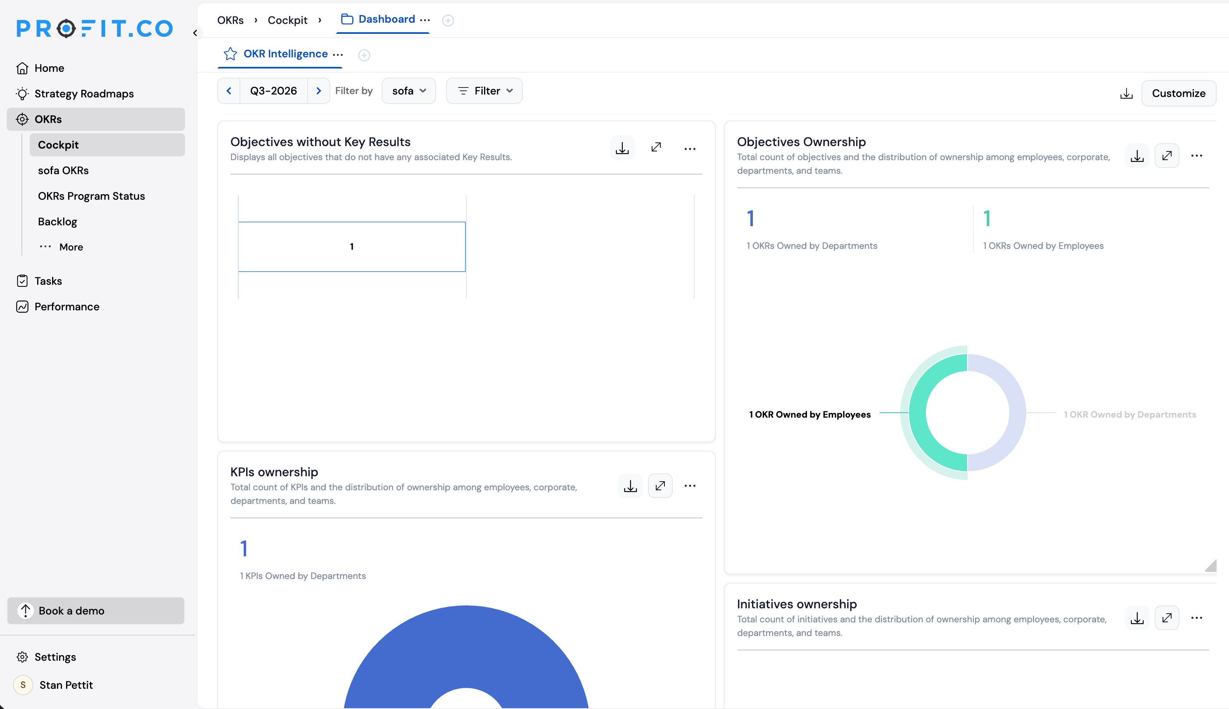Select the OKR Intelligence tab
The height and width of the screenshot is (709, 1229).
(285, 54)
